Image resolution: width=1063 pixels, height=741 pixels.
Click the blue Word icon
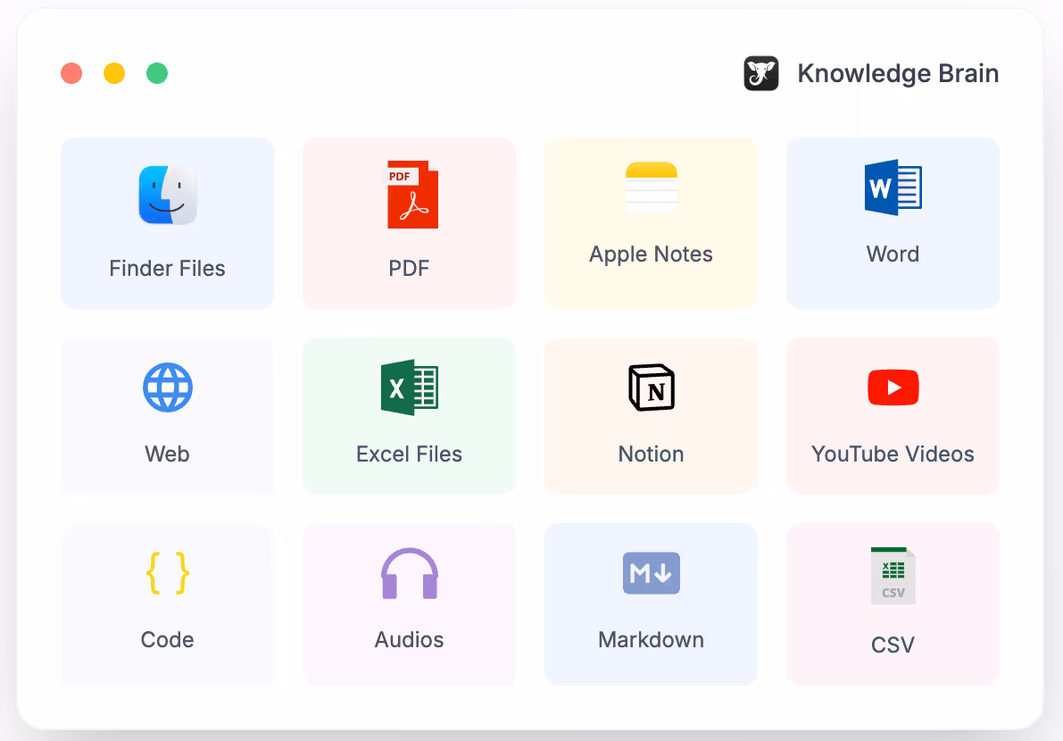893,187
